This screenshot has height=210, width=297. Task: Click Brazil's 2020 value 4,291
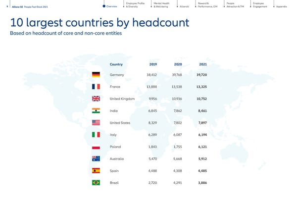[x=178, y=183]
